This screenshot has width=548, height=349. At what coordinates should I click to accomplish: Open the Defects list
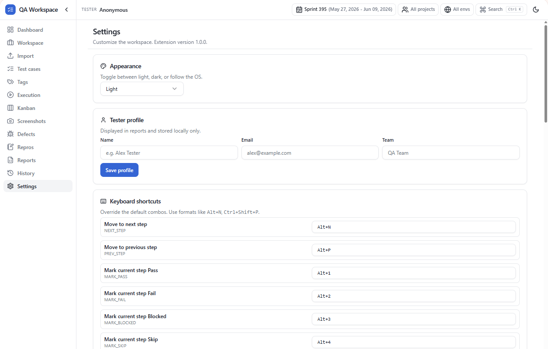click(x=38, y=134)
